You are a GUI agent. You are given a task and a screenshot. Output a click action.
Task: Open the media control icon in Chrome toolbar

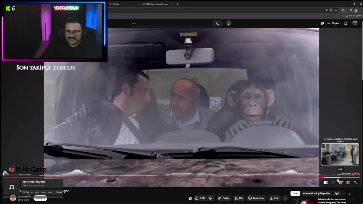coord(351,10)
